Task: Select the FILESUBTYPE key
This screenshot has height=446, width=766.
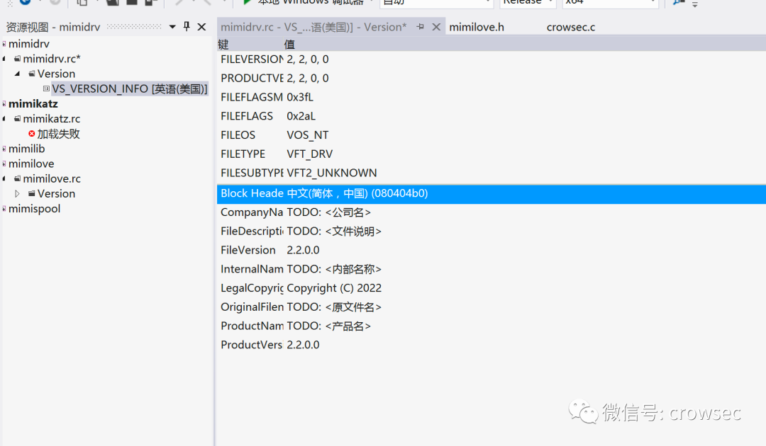Action: pos(252,173)
